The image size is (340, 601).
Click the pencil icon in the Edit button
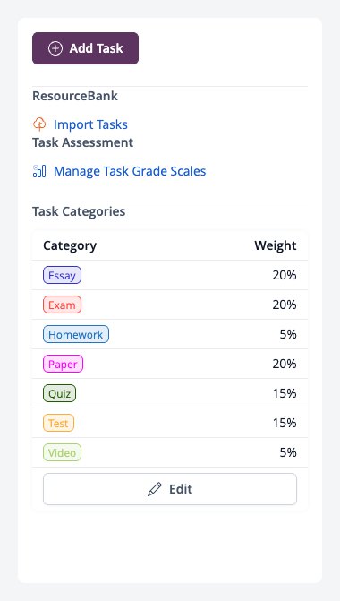pyautogui.click(x=155, y=489)
